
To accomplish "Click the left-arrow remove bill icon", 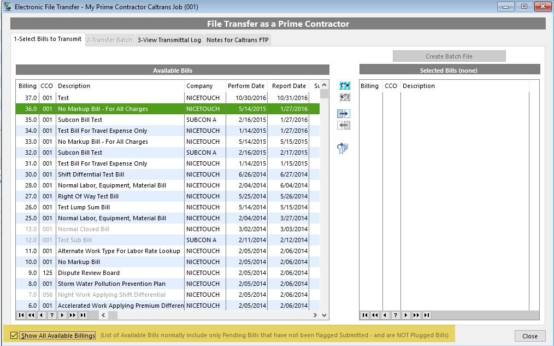I will tap(344, 125).
